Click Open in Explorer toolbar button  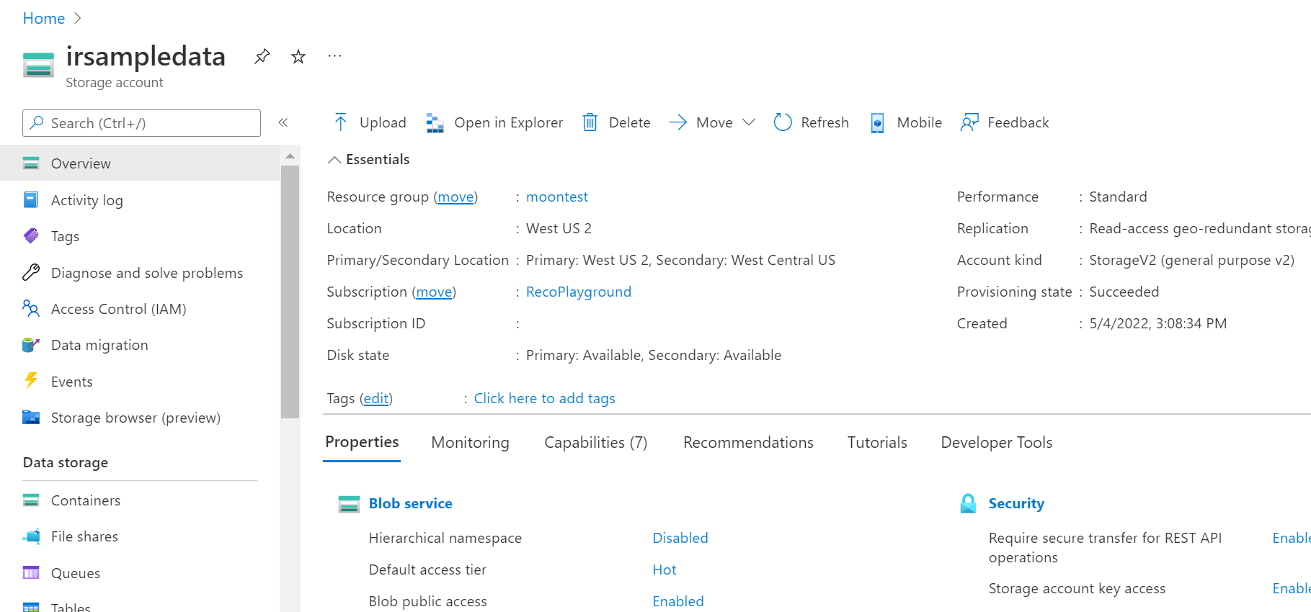point(494,122)
